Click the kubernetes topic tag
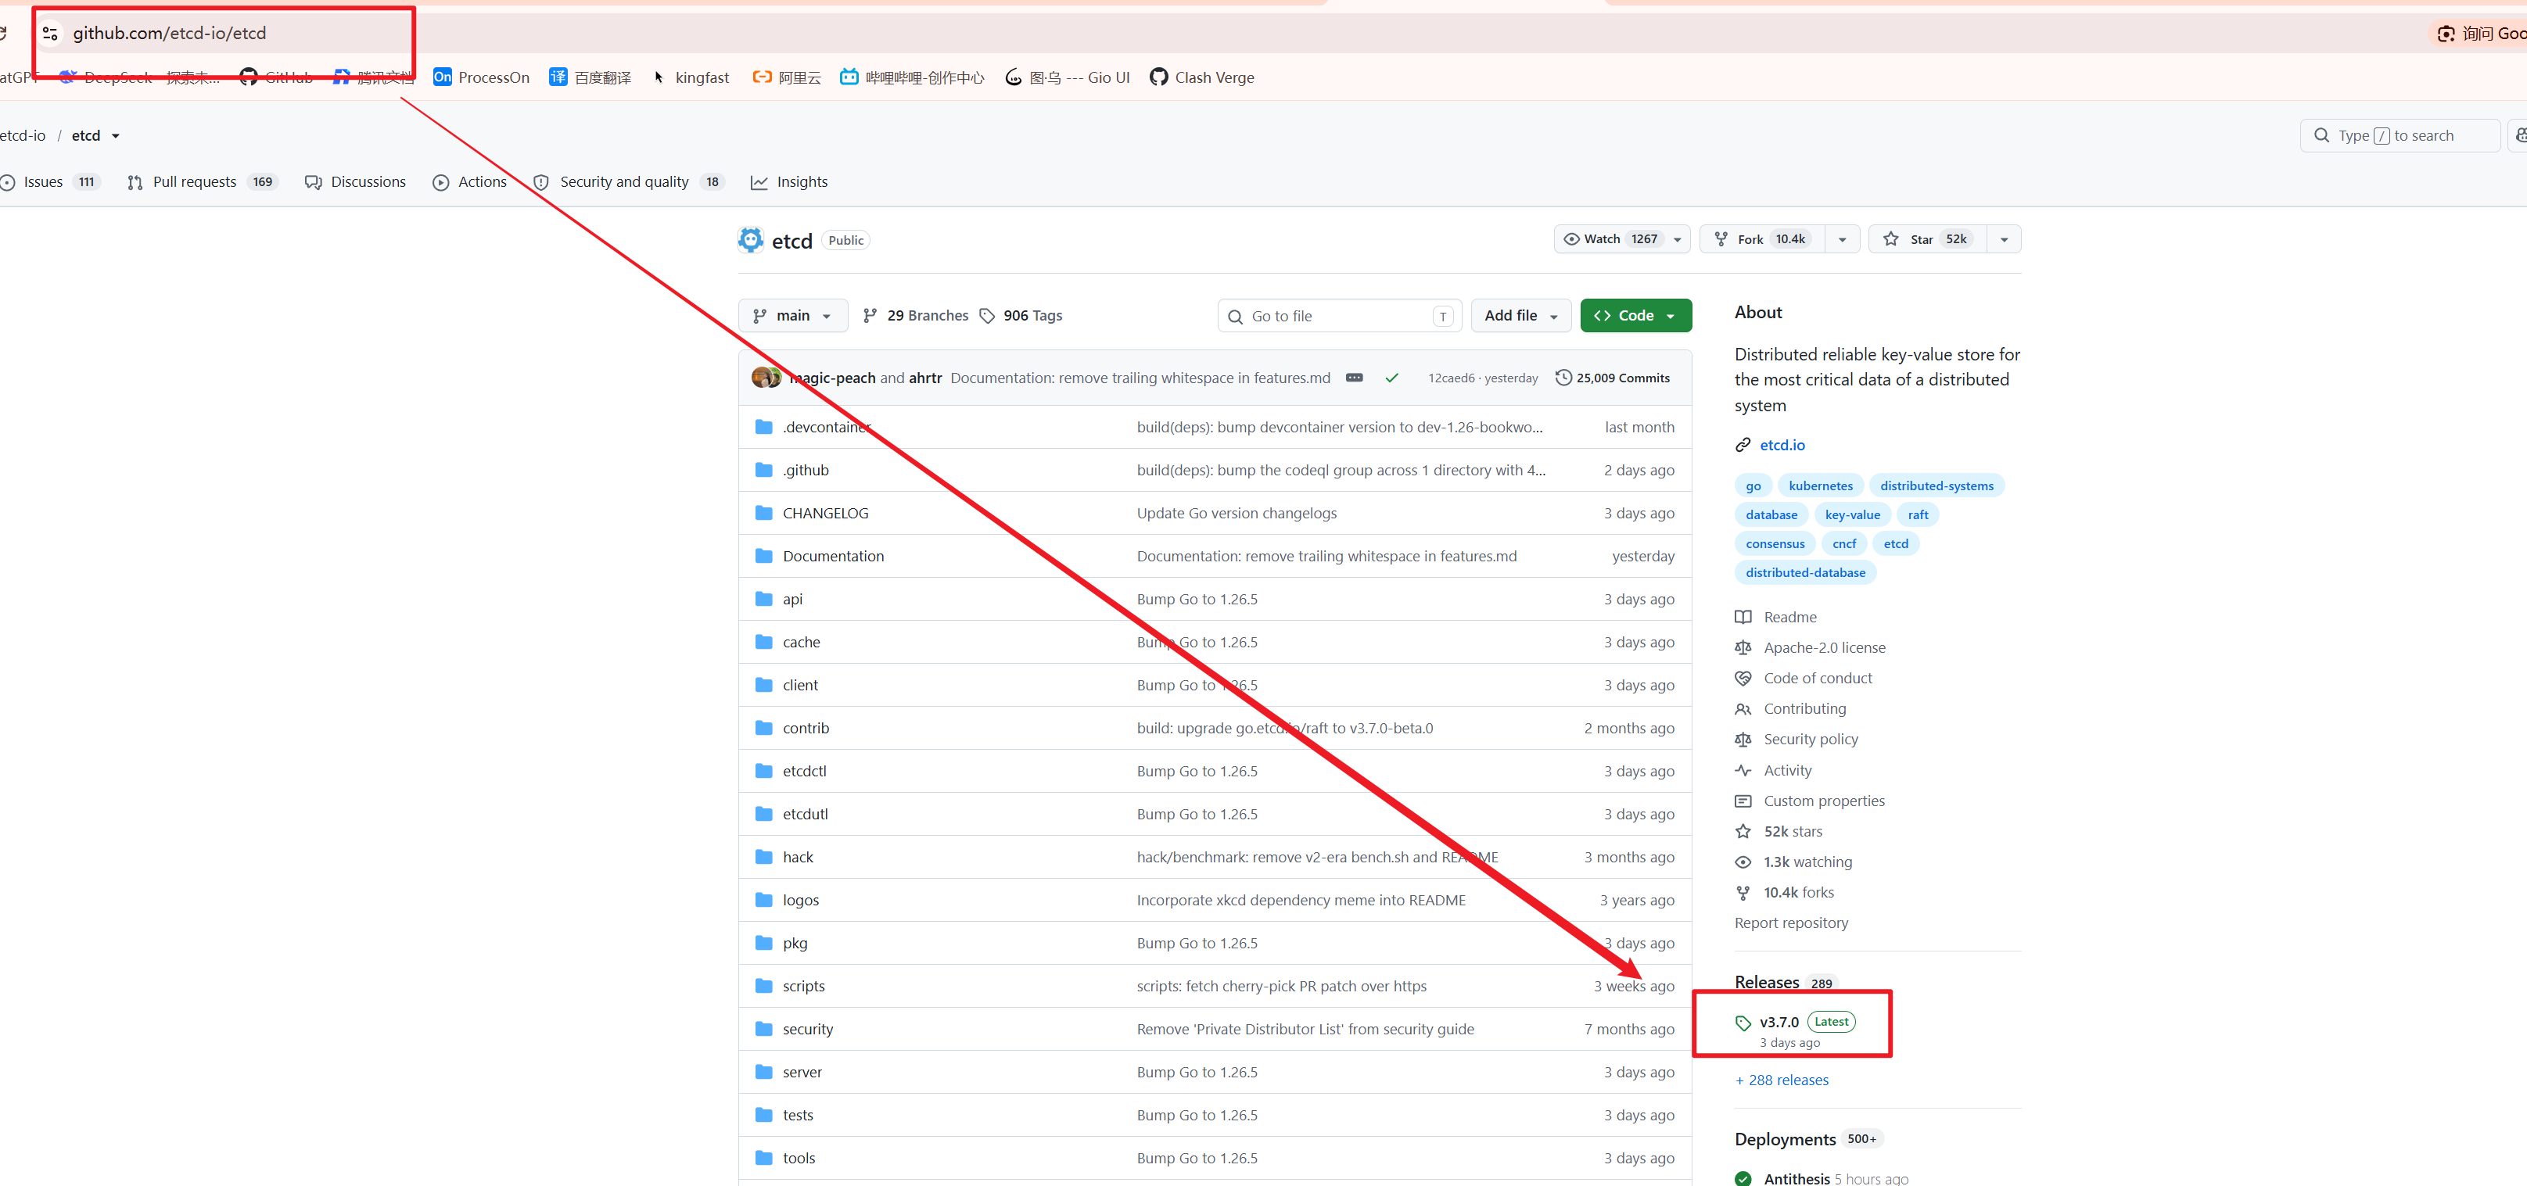This screenshot has height=1186, width=2527. [1820, 486]
